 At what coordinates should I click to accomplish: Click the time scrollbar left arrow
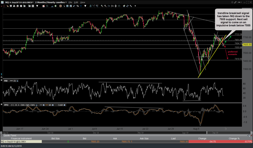(1, 133)
